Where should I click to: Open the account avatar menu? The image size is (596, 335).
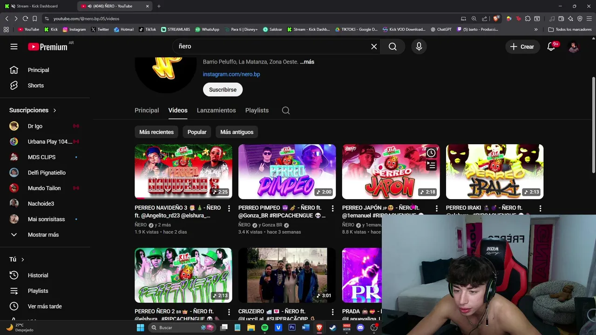(574, 47)
